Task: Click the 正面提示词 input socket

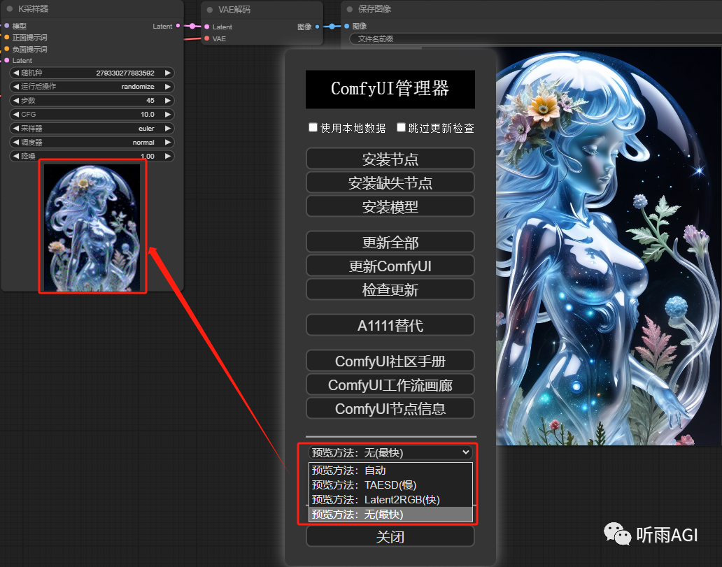Action: tap(6, 37)
